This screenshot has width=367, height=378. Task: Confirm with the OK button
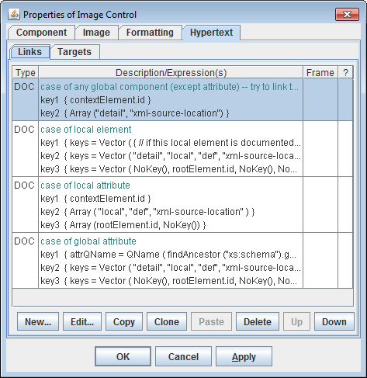pyautogui.click(x=123, y=356)
